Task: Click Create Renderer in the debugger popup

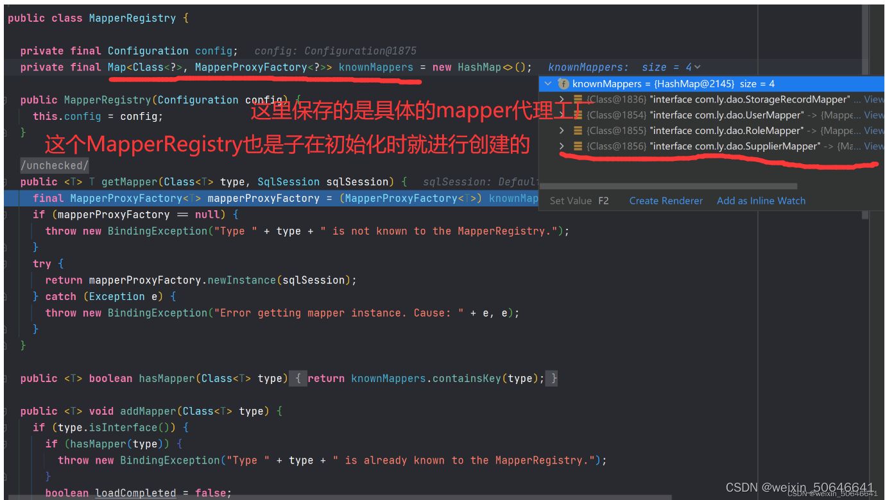Action: (x=666, y=200)
